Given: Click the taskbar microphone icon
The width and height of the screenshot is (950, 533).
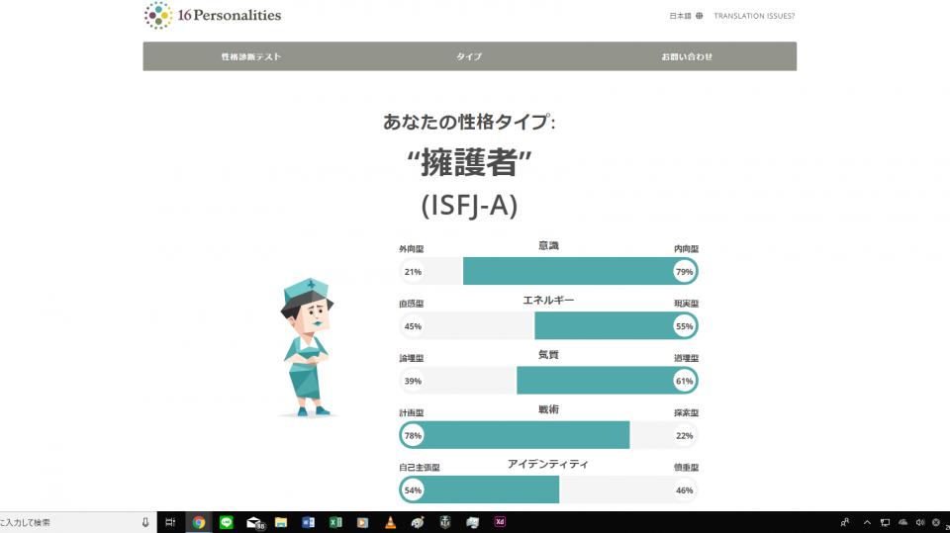Looking at the screenshot, I should 145,522.
